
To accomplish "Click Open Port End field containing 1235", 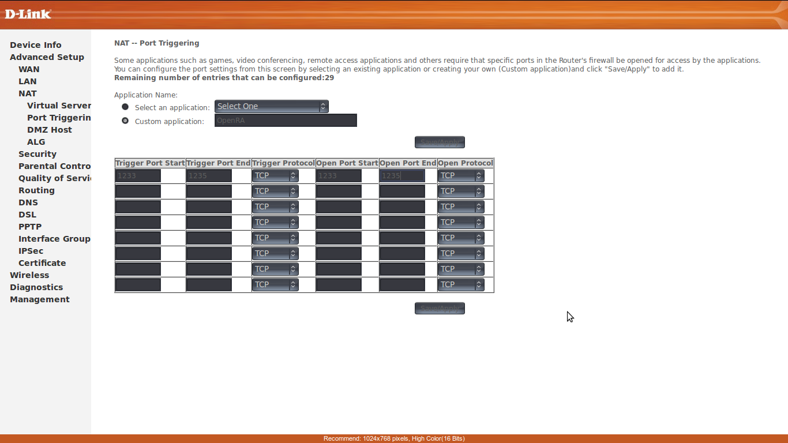I will pyautogui.click(x=402, y=175).
